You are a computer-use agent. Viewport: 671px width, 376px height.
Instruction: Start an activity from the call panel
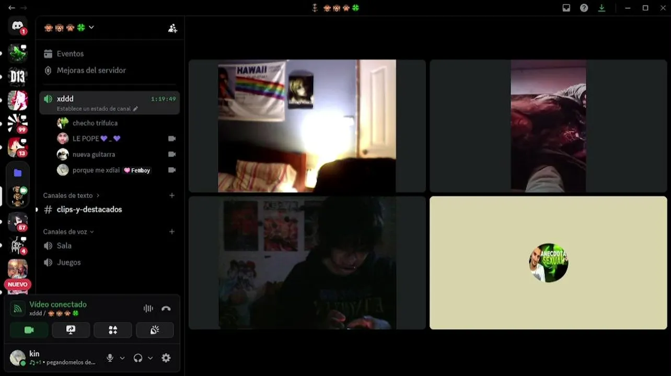click(113, 330)
